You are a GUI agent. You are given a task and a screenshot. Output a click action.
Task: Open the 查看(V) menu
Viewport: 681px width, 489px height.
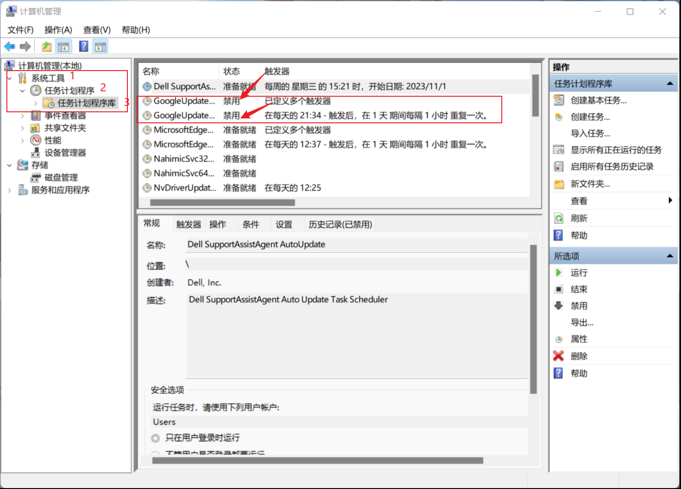tap(97, 30)
